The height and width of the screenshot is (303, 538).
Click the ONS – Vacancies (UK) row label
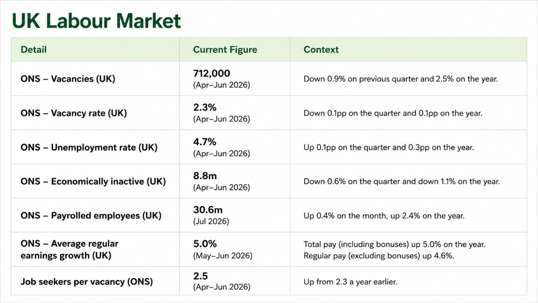pos(68,79)
